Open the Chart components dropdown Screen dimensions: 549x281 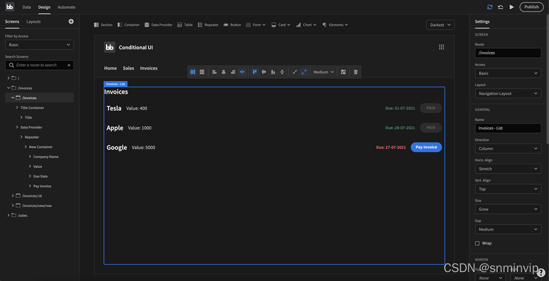(306, 25)
